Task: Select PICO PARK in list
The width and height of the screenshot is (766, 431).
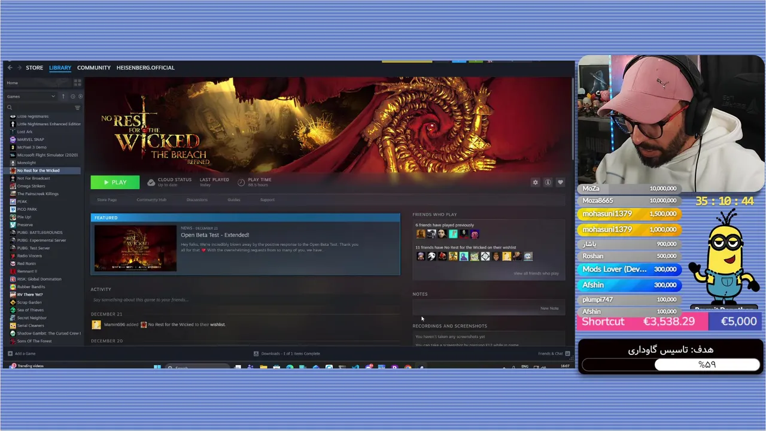Action: (x=27, y=210)
